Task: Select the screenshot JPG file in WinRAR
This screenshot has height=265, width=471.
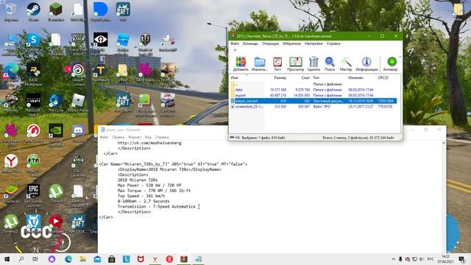Action: pyautogui.click(x=314, y=106)
